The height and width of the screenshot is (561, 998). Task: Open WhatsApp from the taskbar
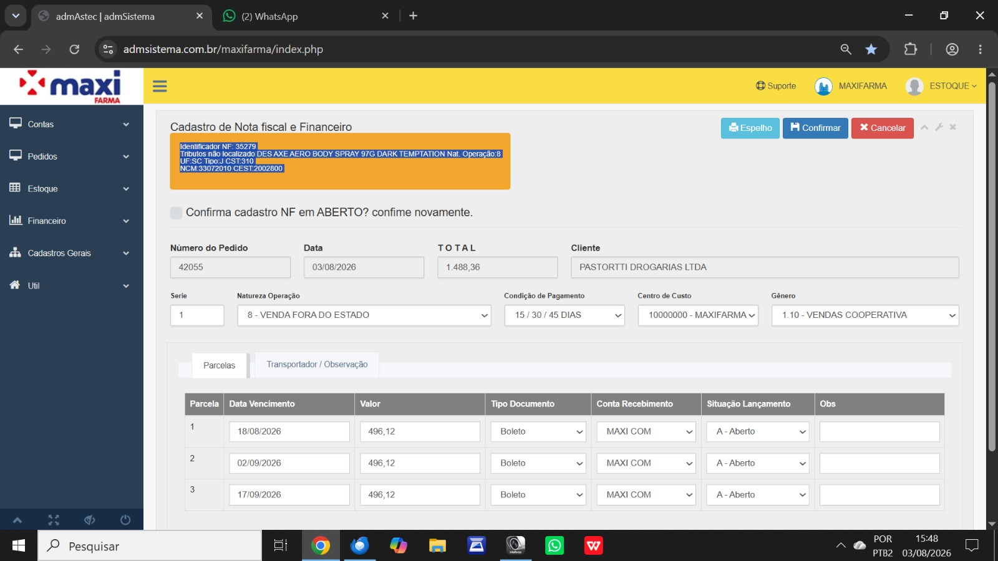pyautogui.click(x=555, y=546)
